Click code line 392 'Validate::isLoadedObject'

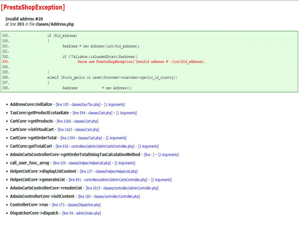(100, 57)
